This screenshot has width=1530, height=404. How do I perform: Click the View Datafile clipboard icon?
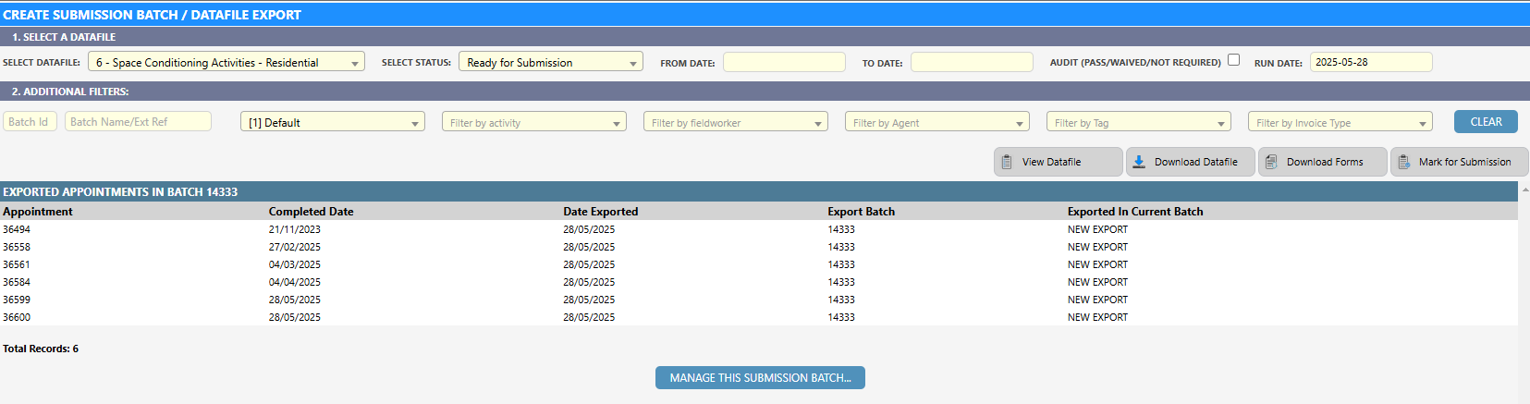click(x=1007, y=162)
